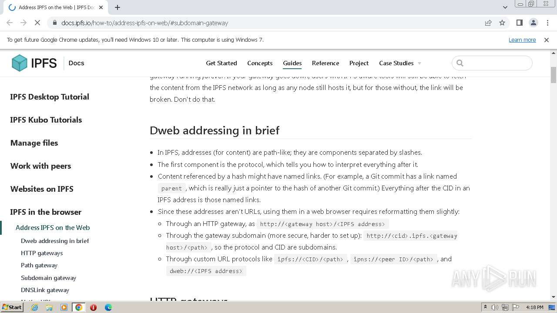Expand IPFS Kubo Tutorials sidebar section

click(x=46, y=120)
